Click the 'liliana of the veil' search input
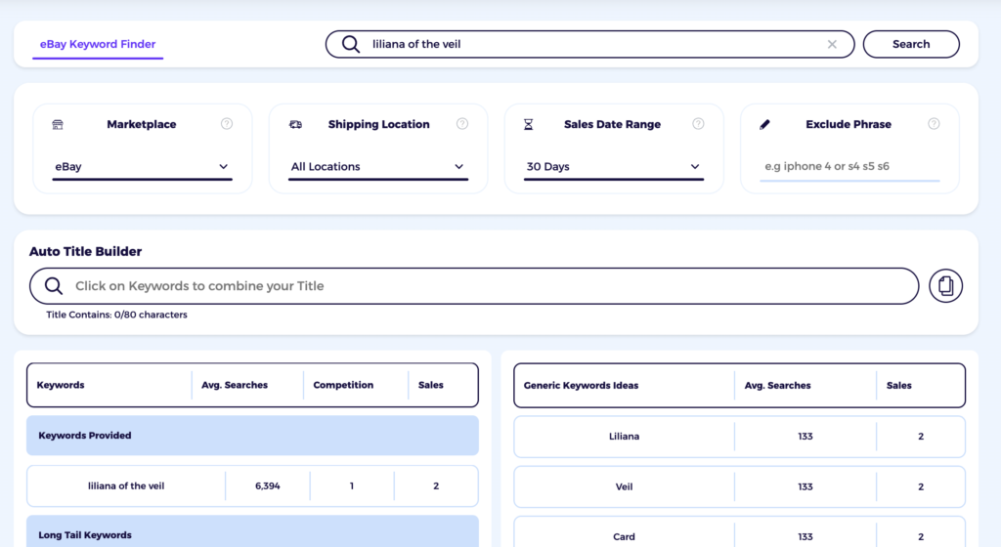The height and width of the screenshot is (547, 1001). [589, 44]
